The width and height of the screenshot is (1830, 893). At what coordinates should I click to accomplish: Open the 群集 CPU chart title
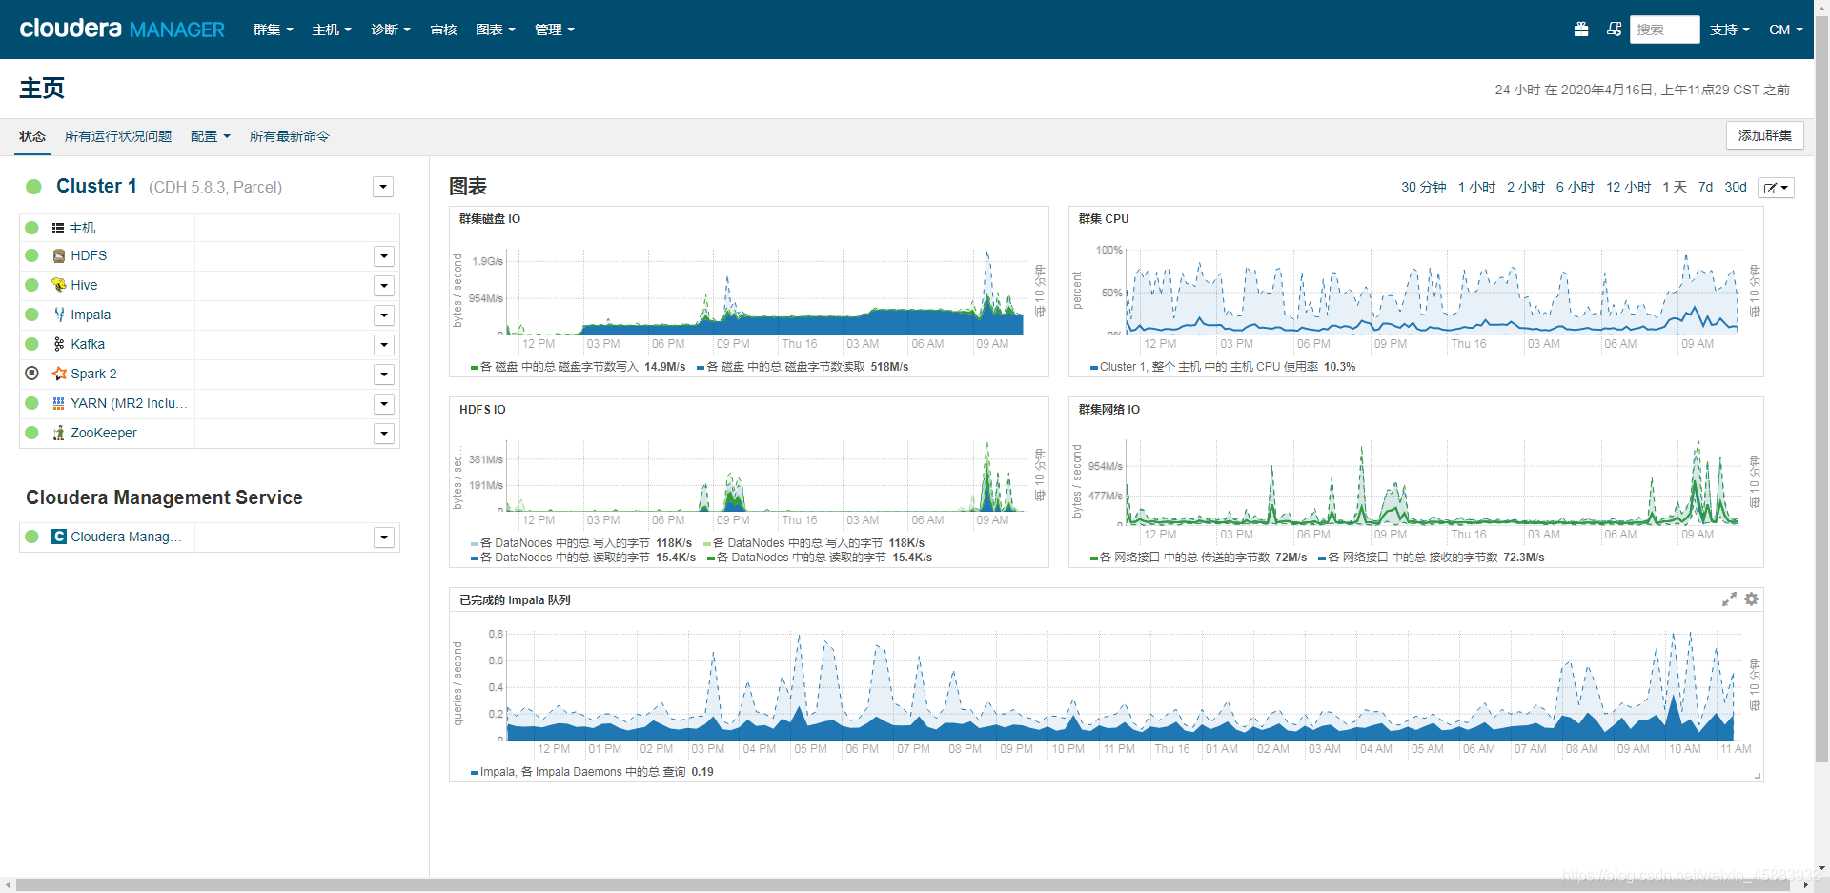1104,219
